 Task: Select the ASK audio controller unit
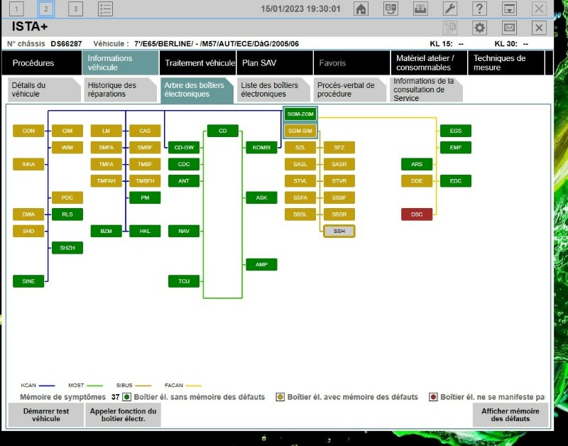click(x=261, y=197)
